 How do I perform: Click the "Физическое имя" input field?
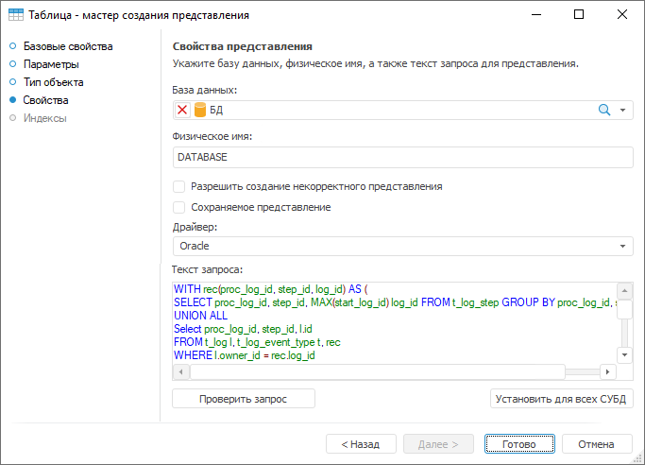[x=402, y=157]
